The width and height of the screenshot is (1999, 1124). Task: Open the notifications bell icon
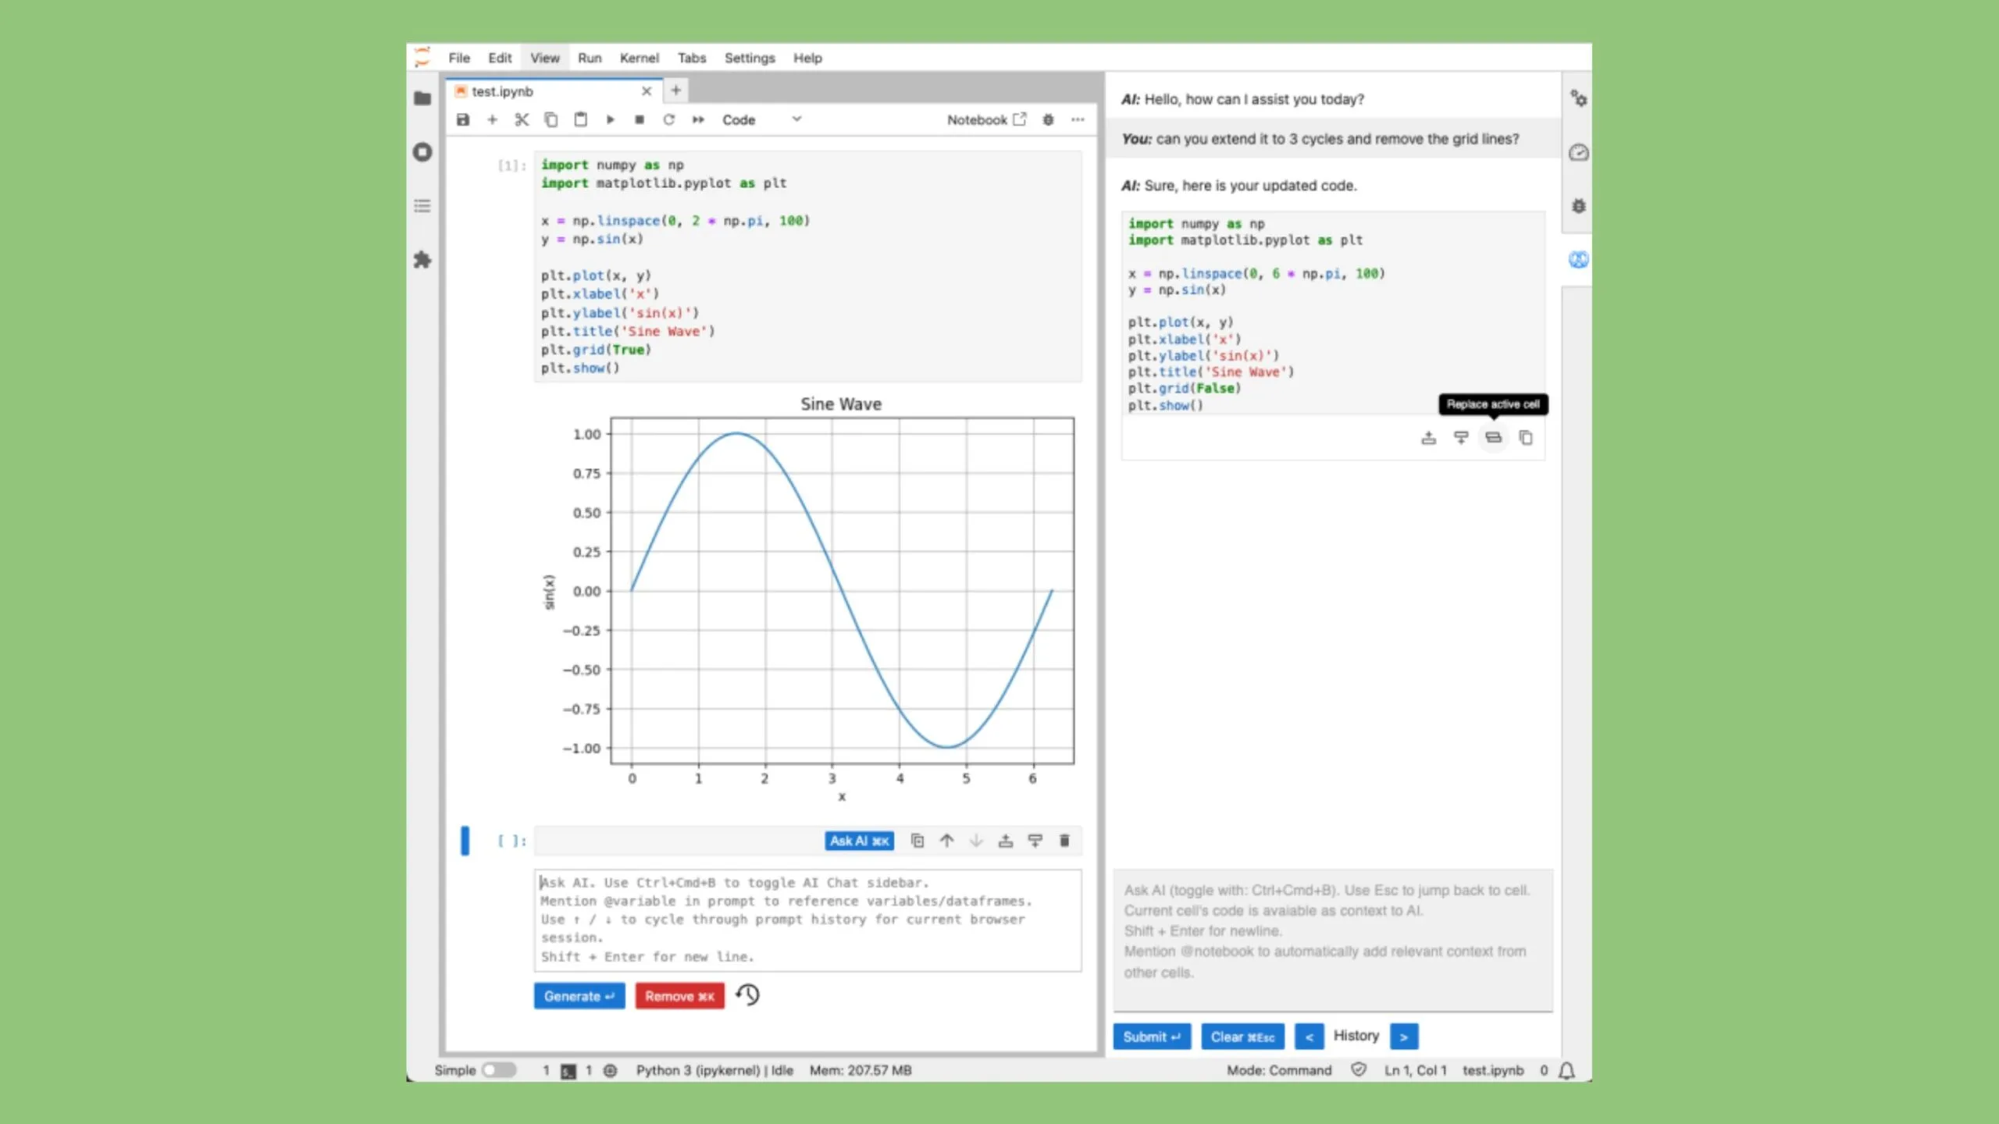1566,1071
